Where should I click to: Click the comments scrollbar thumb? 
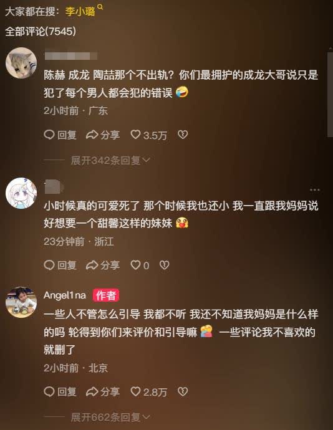(330, 94)
